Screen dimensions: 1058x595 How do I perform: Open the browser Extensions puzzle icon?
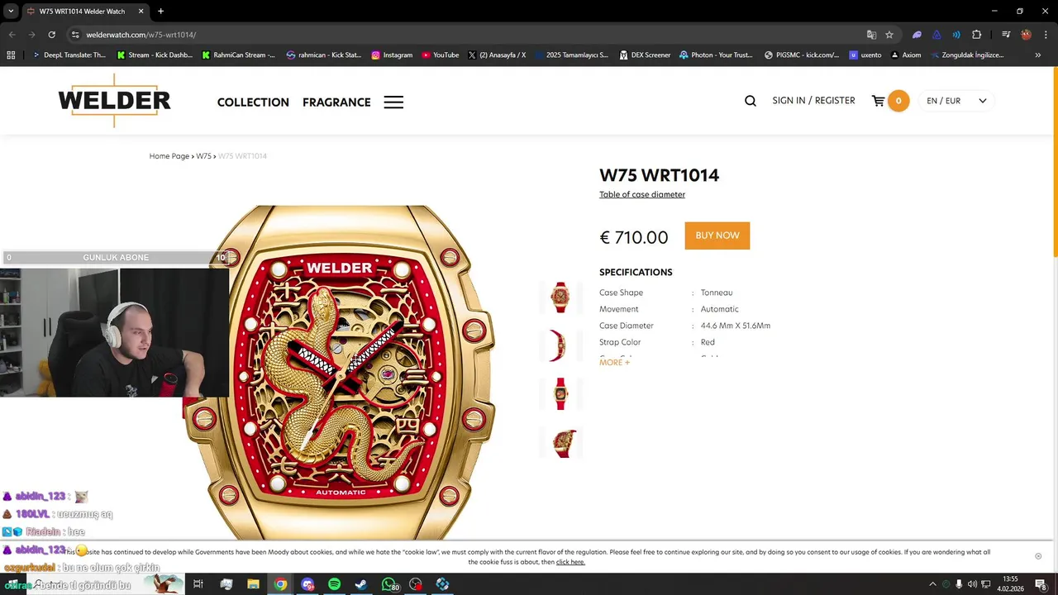pos(976,35)
